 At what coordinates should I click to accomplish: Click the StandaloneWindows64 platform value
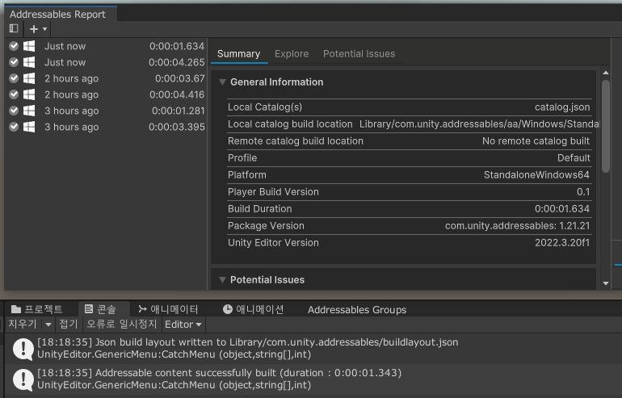(536, 175)
